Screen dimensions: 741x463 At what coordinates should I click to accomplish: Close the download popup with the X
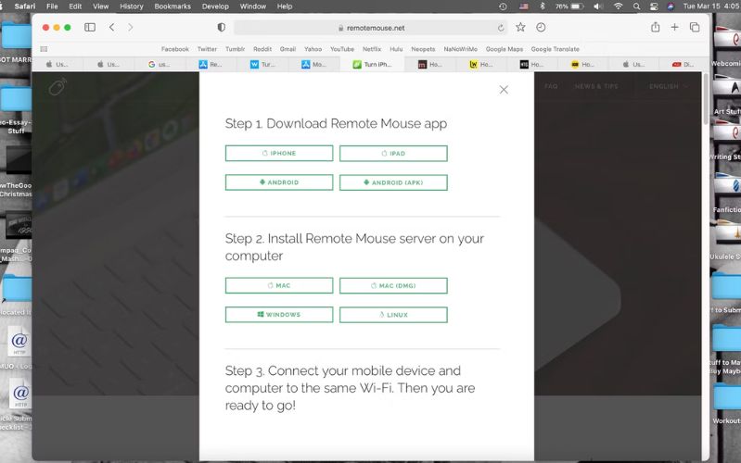point(504,90)
